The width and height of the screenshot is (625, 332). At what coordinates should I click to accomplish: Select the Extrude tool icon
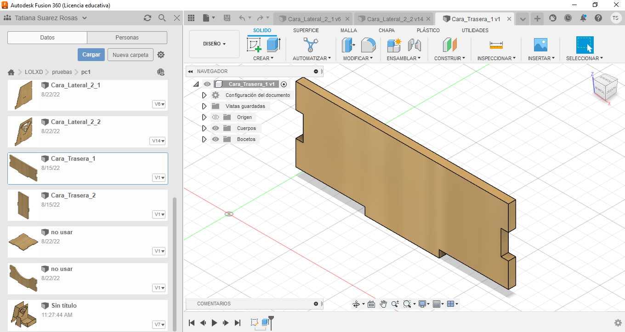(x=273, y=45)
